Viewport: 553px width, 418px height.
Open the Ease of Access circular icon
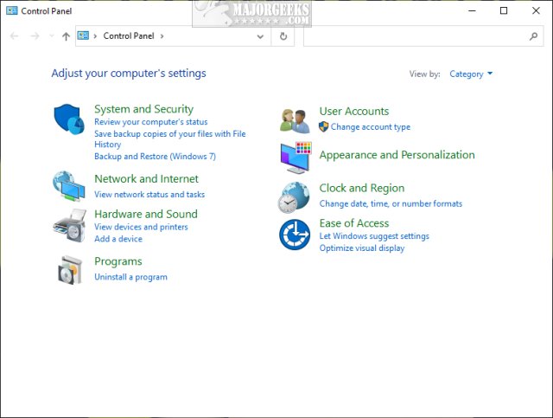[x=295, y=235]
